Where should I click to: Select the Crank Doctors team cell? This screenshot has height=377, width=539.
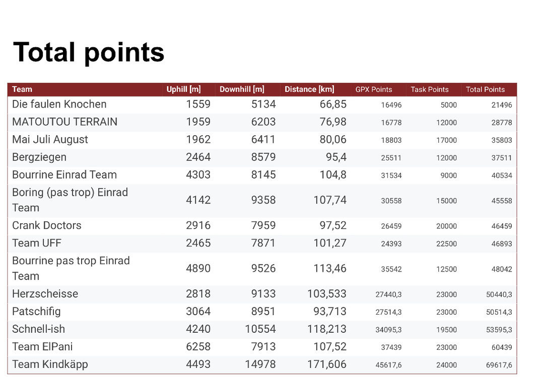pos(47,225)
